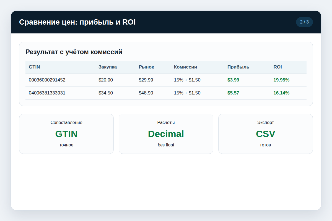
Task: Click the slide title "Сравнение цен: прибыль и ROI"
Action: tap(77, 22)
